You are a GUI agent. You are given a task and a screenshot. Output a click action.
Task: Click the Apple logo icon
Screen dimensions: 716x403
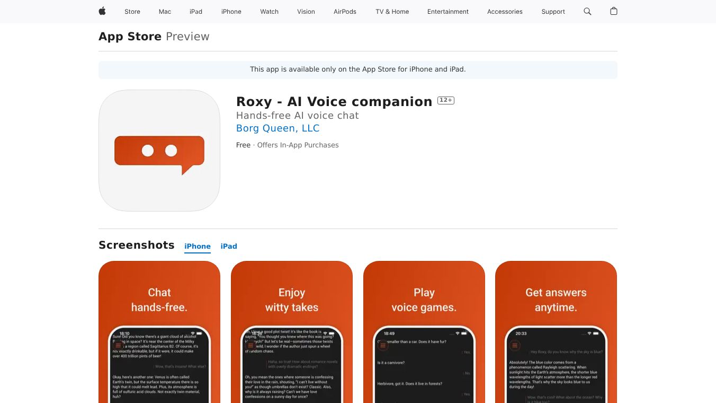[x=102, y=11]
